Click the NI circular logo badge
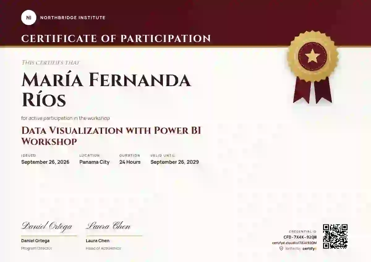371x262 pixels. [29, 18]
